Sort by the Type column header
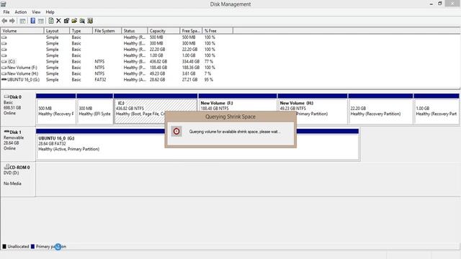 pos(81,30)
